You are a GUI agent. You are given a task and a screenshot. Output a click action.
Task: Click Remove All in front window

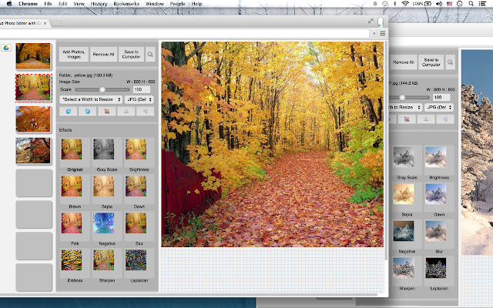tap(103, 55)
